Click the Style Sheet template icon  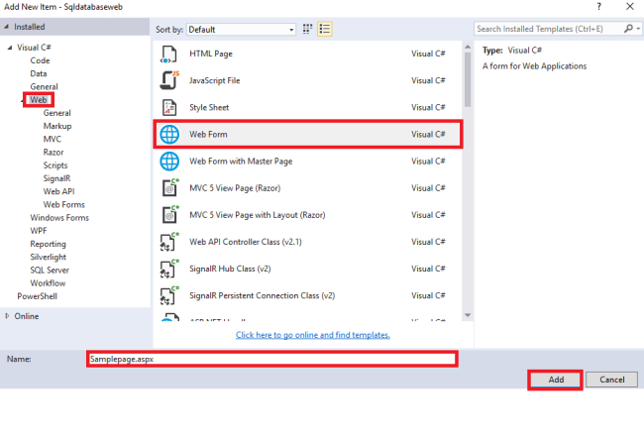169,108
